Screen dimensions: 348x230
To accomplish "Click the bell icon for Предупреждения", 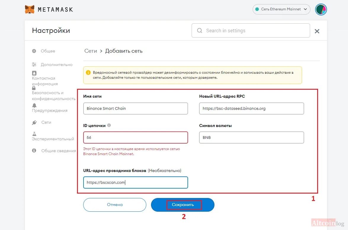I will point(34,105).
